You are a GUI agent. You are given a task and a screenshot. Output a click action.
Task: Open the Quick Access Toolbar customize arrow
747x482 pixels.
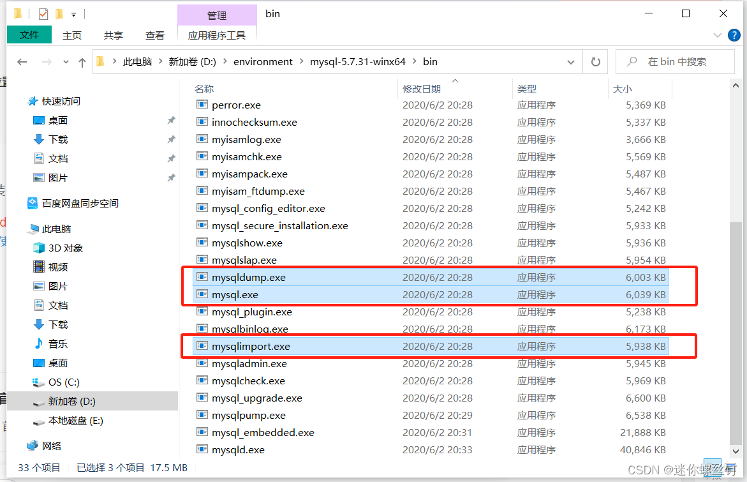[74, 15]
